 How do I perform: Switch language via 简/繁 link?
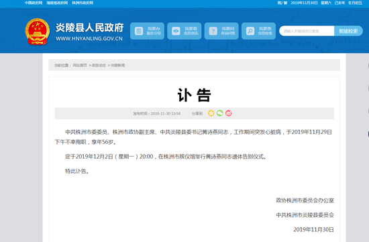(x=282, y=3)
